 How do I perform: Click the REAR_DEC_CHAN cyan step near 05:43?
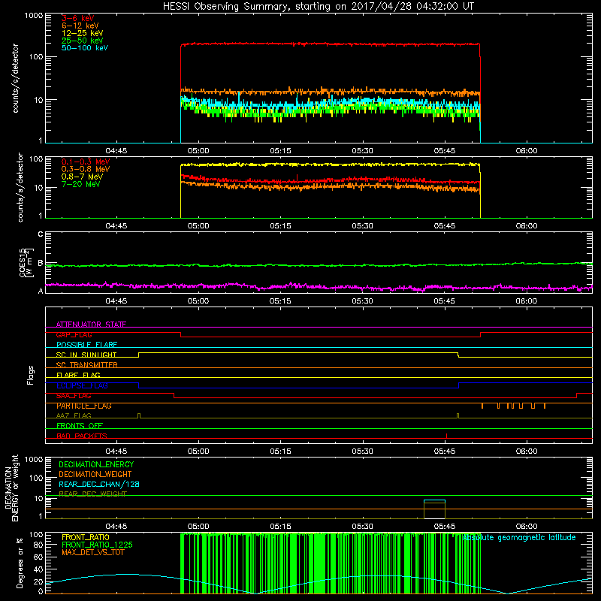[434, 500]
